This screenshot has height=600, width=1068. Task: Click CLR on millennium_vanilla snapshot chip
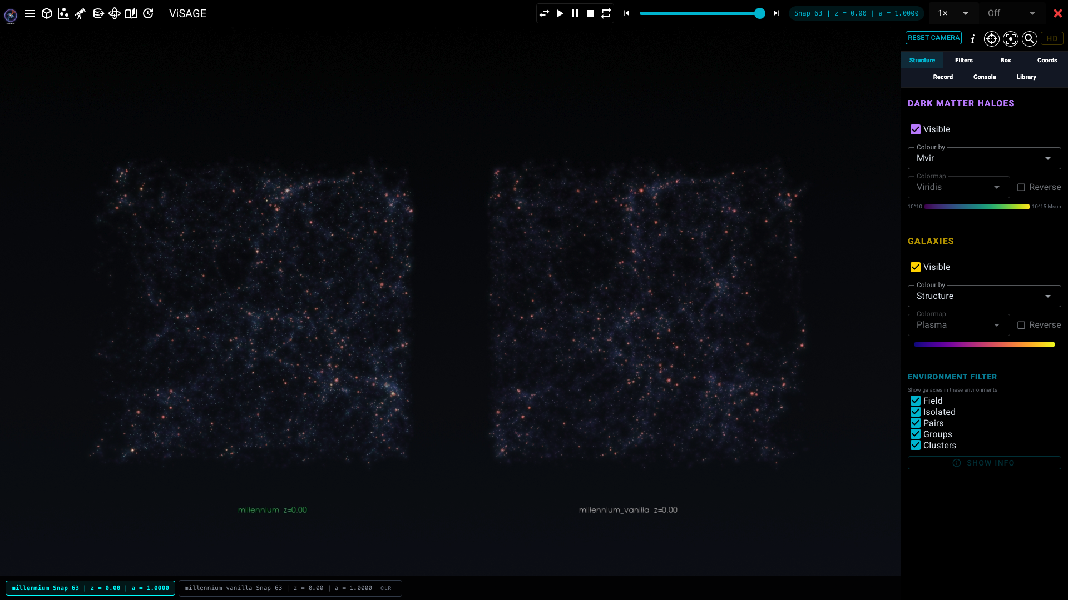point(385,588)
